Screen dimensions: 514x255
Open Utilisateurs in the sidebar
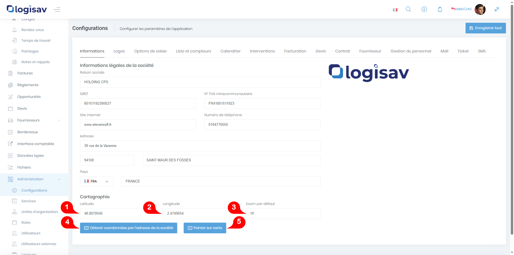pos(31,233)
